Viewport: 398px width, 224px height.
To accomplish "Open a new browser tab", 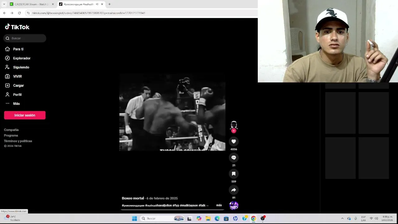I will click(x=109, y=4).
